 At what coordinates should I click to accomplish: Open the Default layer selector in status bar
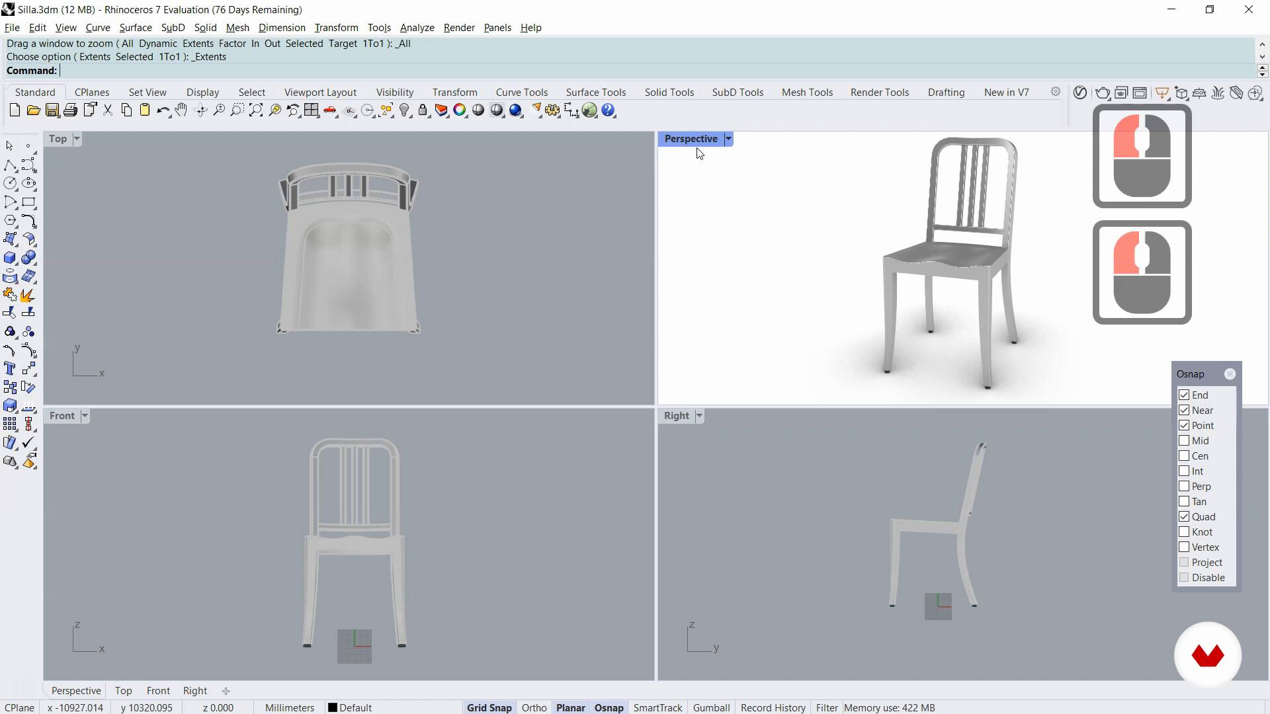[x=351, y=707]
